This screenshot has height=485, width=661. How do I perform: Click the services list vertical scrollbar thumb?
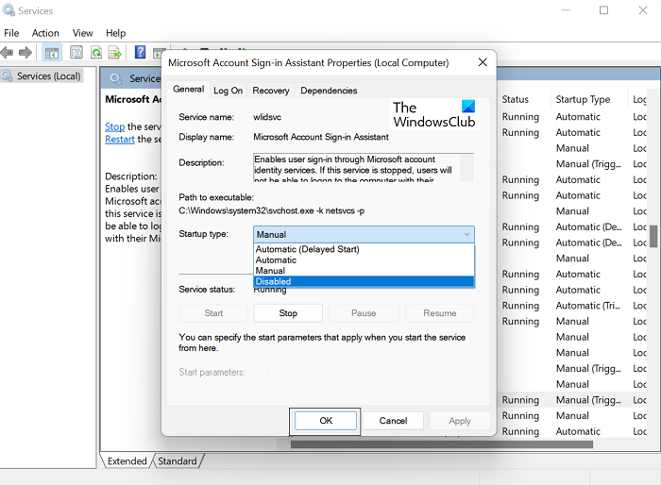[x=653, y=237]
